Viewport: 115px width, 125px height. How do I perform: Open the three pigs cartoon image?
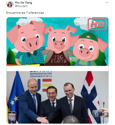tap(57, 41)
